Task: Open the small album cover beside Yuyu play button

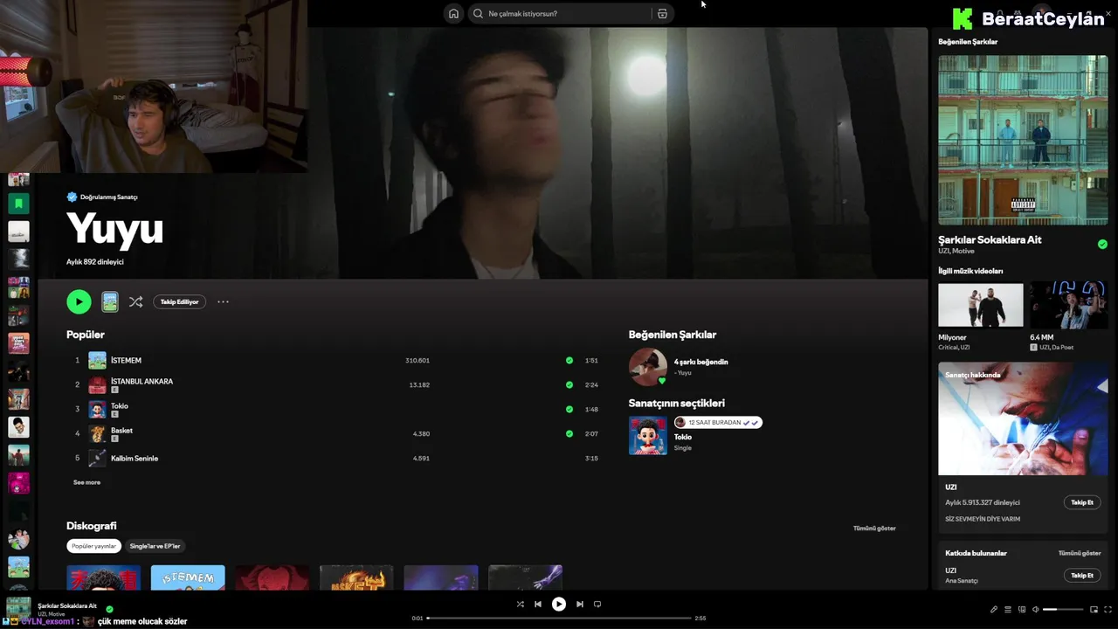Action: [110, 301]
